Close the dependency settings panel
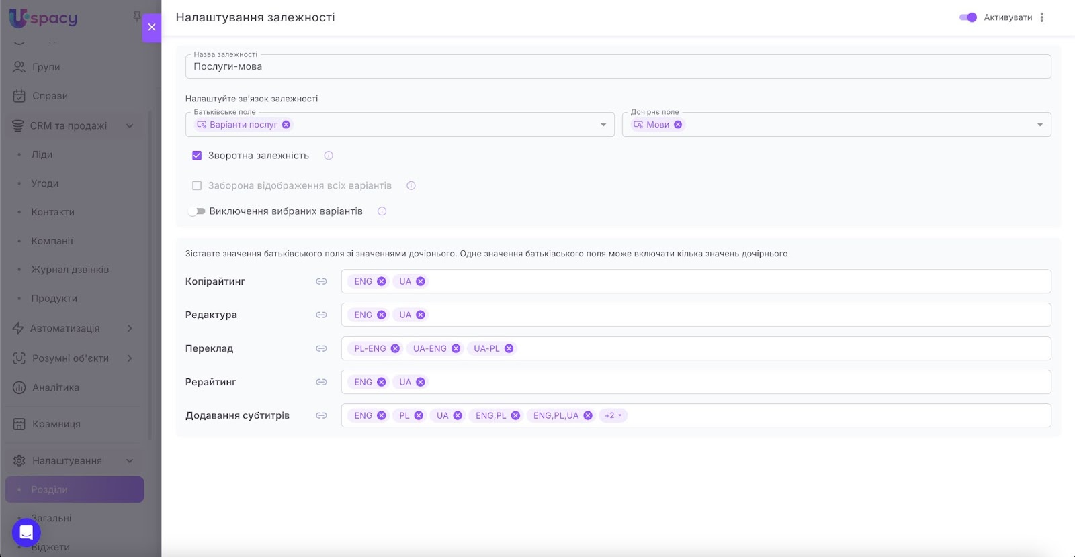Image resolution: width=1075 pixels, height=557 pixels. click(152, 28)
